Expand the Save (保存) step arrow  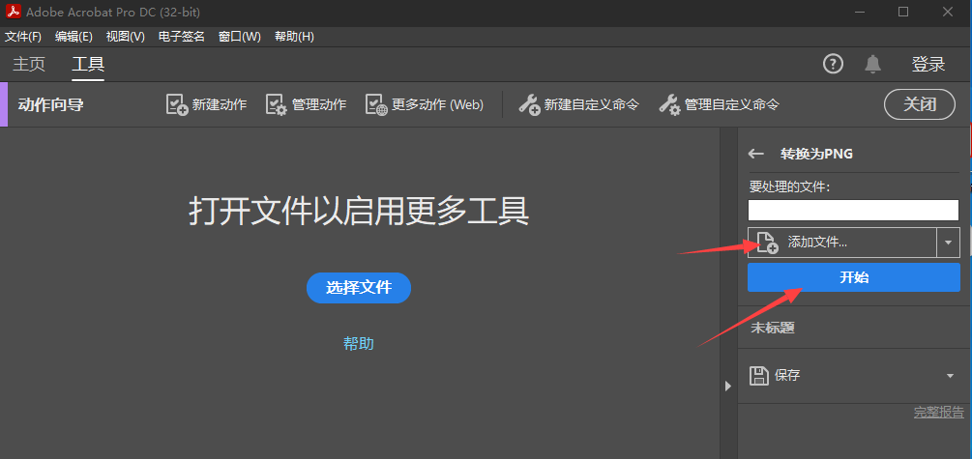(951, 376)
